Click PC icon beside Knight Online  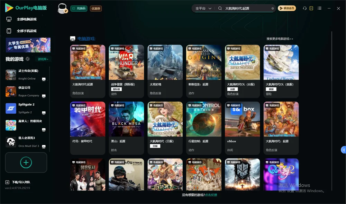click(x=44, y=79)
